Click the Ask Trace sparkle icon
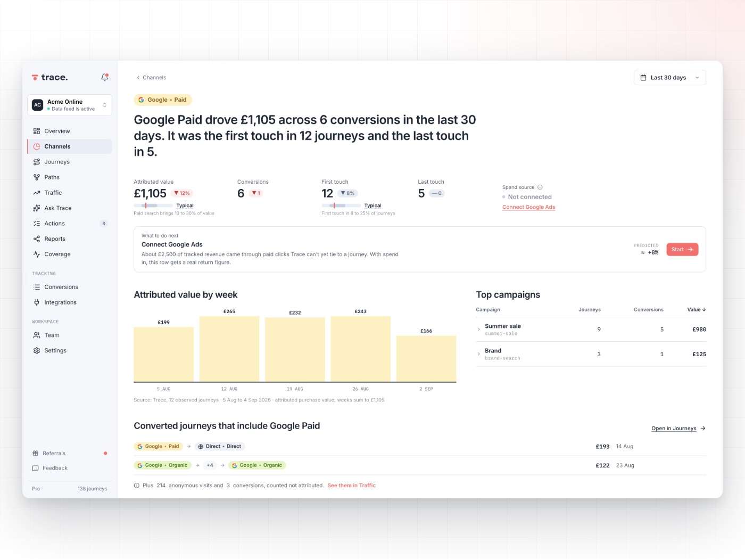This screenshot has width=745, height=559. 37,208
